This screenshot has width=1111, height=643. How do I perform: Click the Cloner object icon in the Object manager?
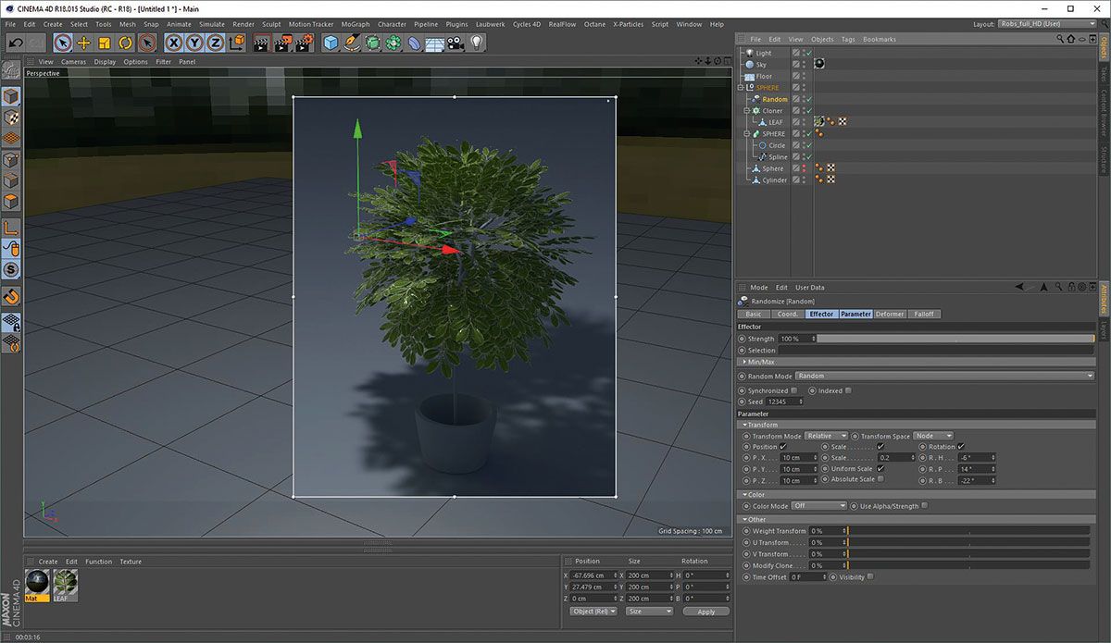click(756, 111)
